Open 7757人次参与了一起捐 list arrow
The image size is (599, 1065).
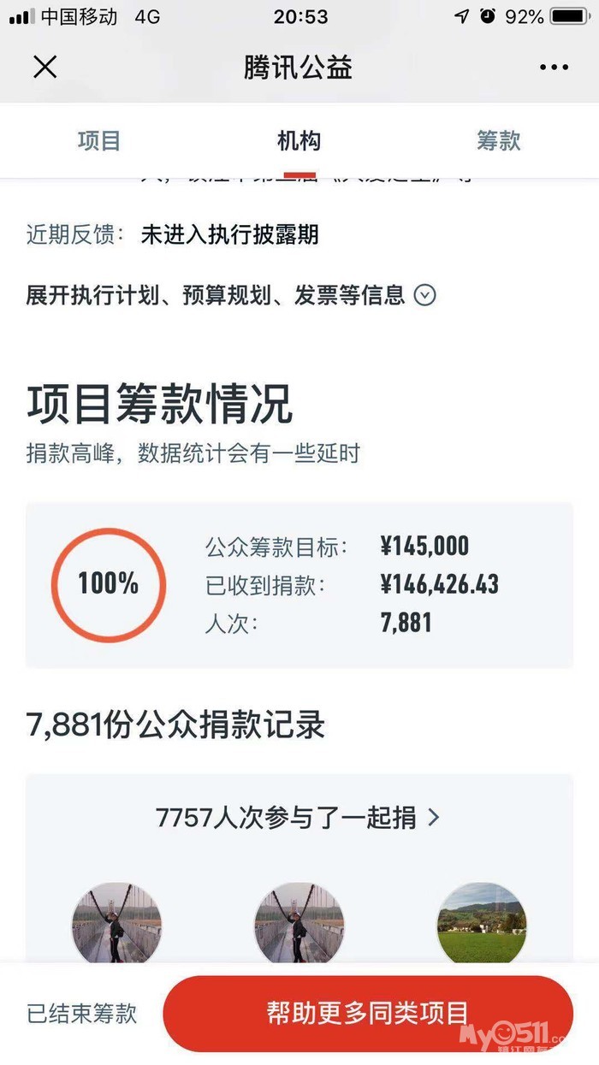[433, 817]
